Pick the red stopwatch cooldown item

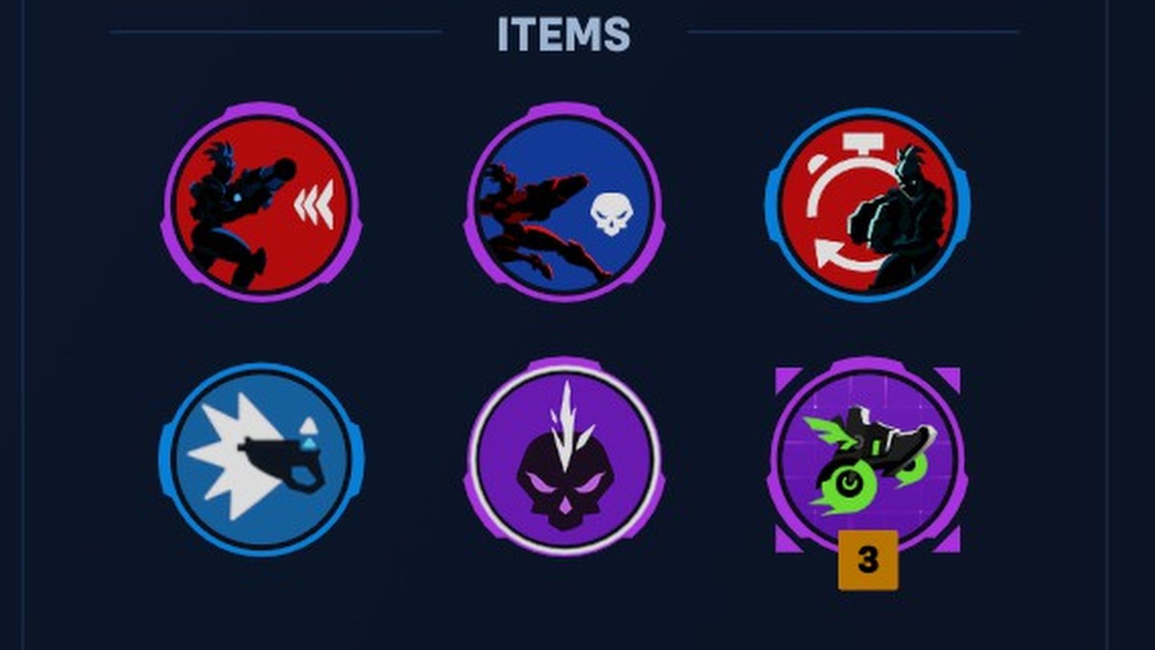(x=867, y=202)
